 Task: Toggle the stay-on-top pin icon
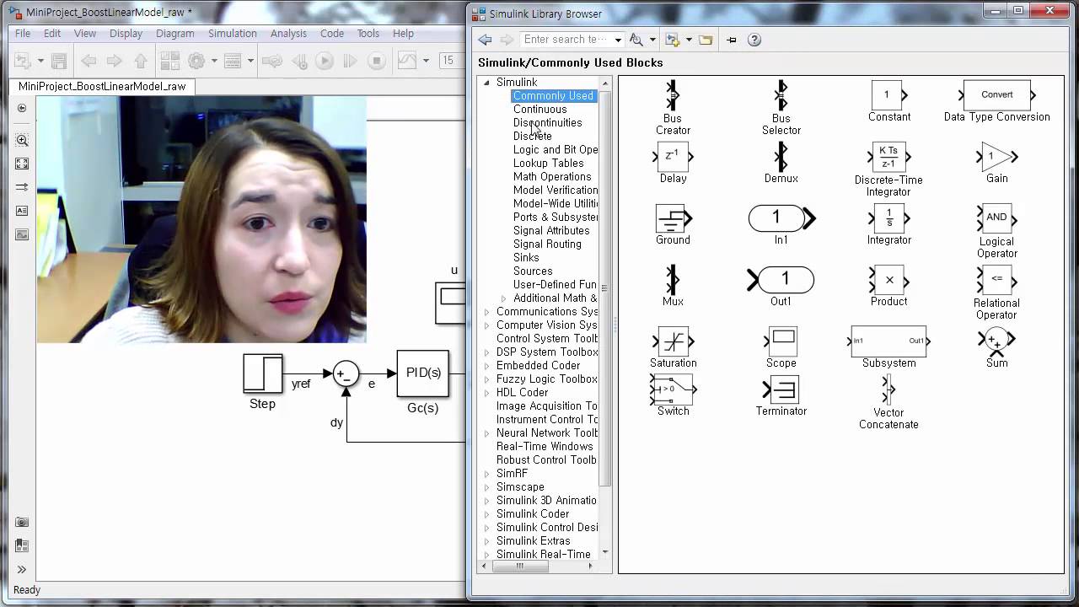731,40
